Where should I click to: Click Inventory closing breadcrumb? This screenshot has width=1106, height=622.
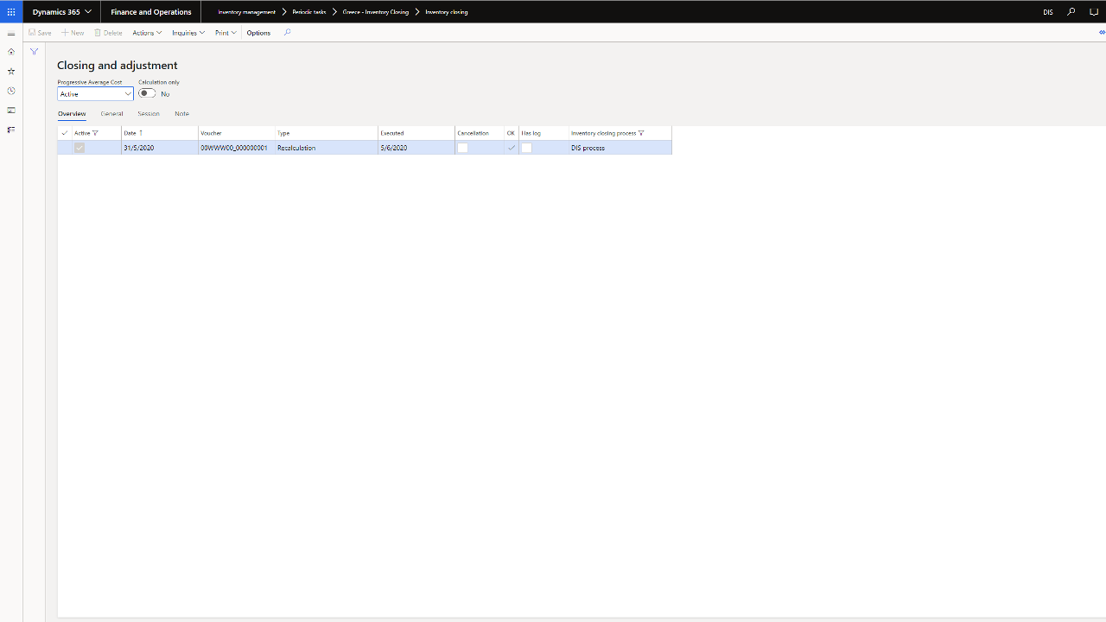coord(447,12)
